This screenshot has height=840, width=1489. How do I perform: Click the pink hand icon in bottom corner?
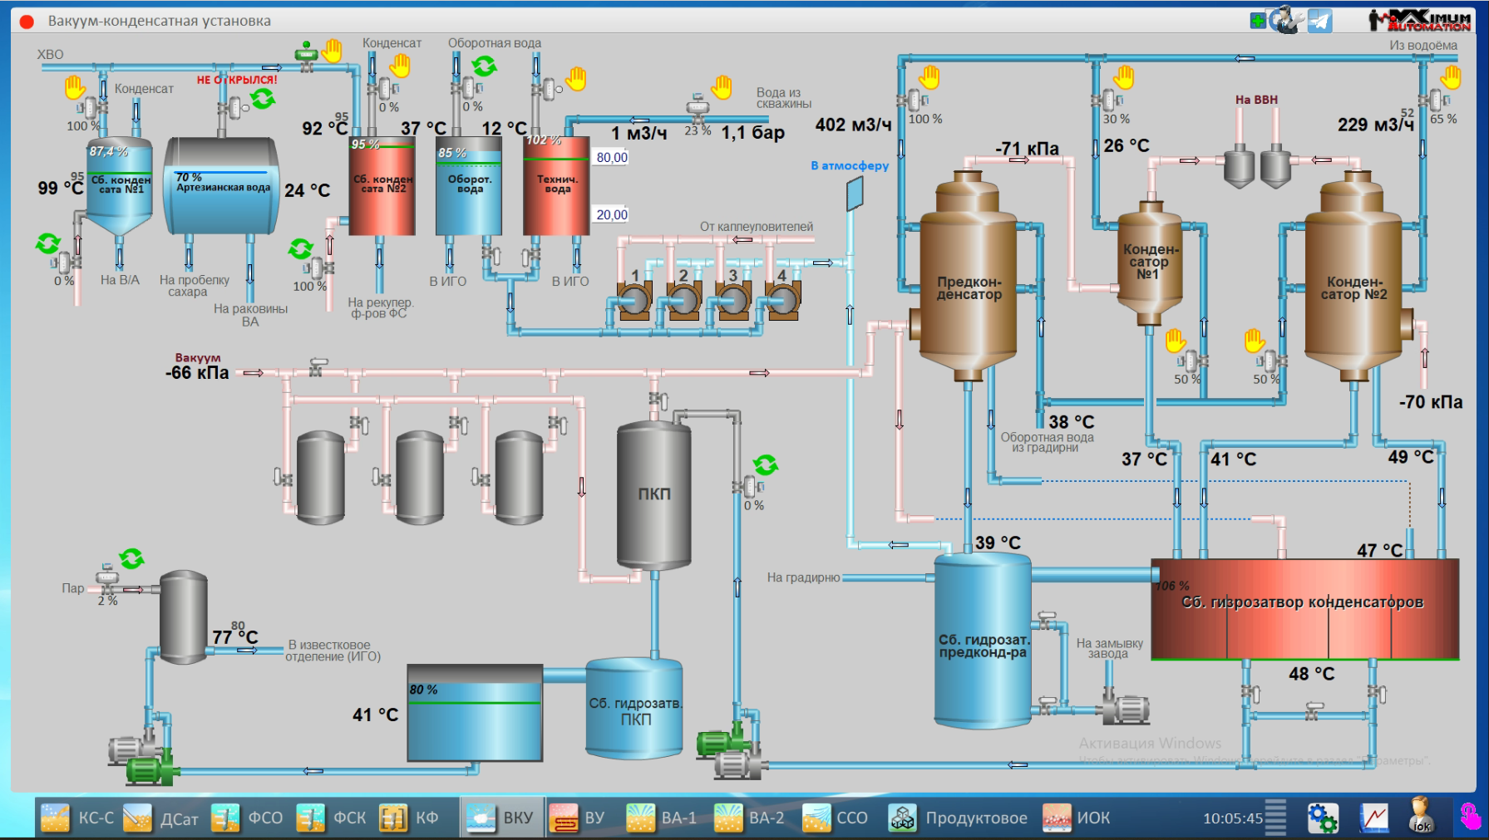(x=1469, y=816)
